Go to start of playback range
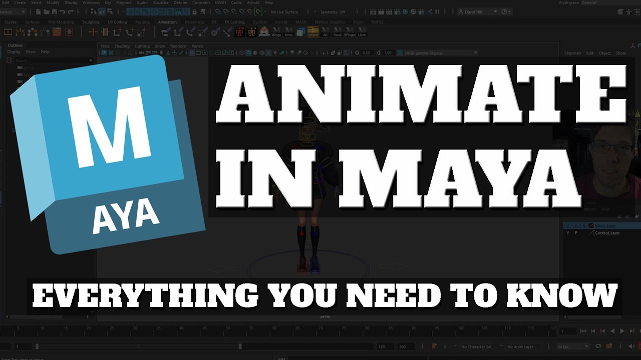This screenshot has width=641, height=360. click(x=583, y=331)
